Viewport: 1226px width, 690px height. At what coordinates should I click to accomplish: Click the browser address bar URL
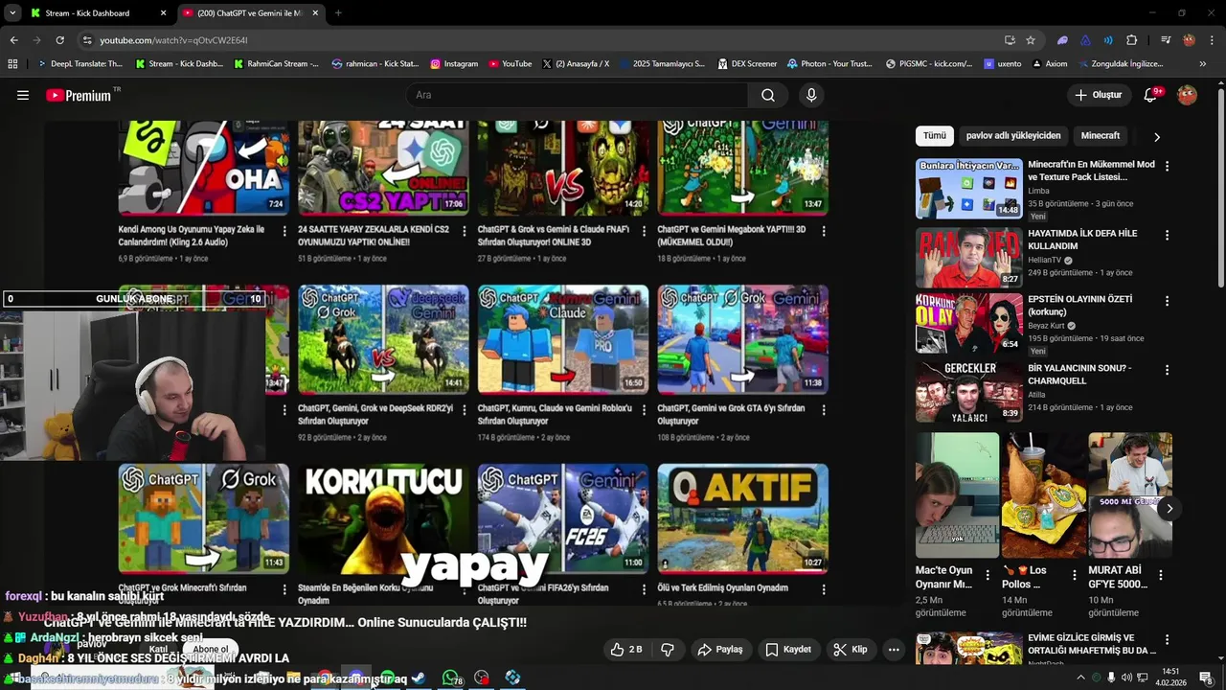tap(174, 40)
